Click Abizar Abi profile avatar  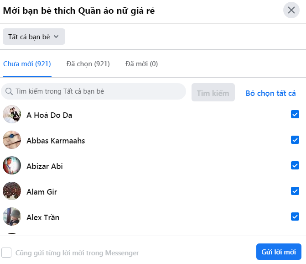(12, 165)
